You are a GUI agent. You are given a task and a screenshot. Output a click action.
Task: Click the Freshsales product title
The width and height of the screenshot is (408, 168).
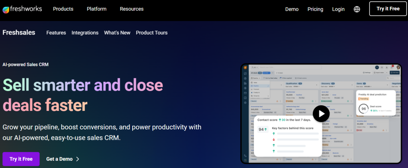19,33
